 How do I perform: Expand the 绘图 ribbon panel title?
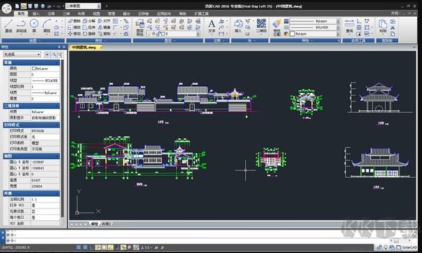click(33, 40)
